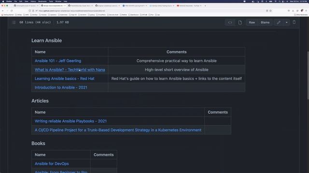The height and width of the screenshot is (173, 309).
Task: Click the Books heading
Action: pyautogui.click(x=38, y=143)
